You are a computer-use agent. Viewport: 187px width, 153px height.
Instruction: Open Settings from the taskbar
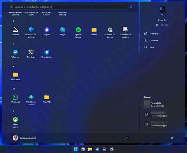pyautogui.click(x=112, y=149)
